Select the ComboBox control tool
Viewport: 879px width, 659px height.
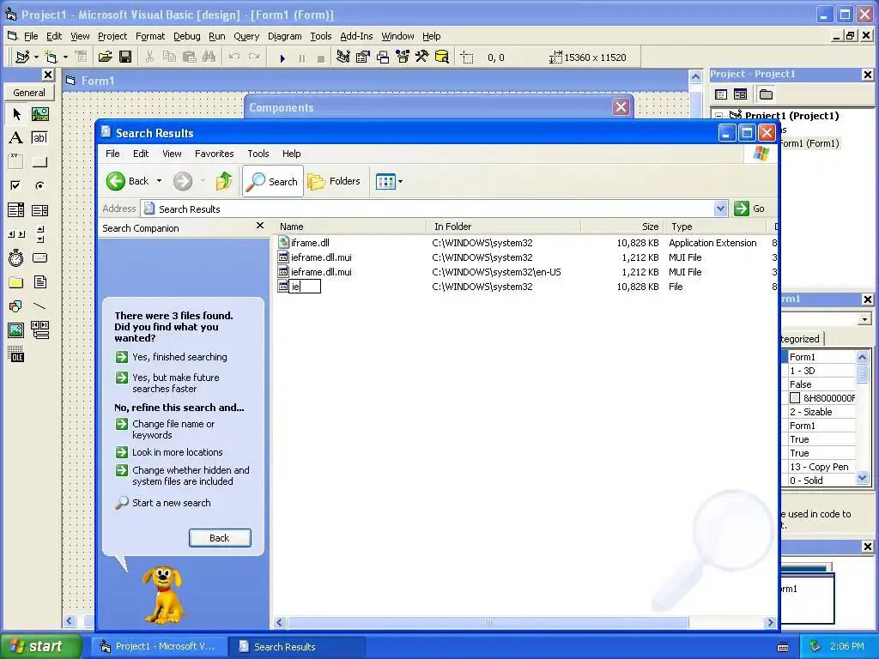[16, 210]
